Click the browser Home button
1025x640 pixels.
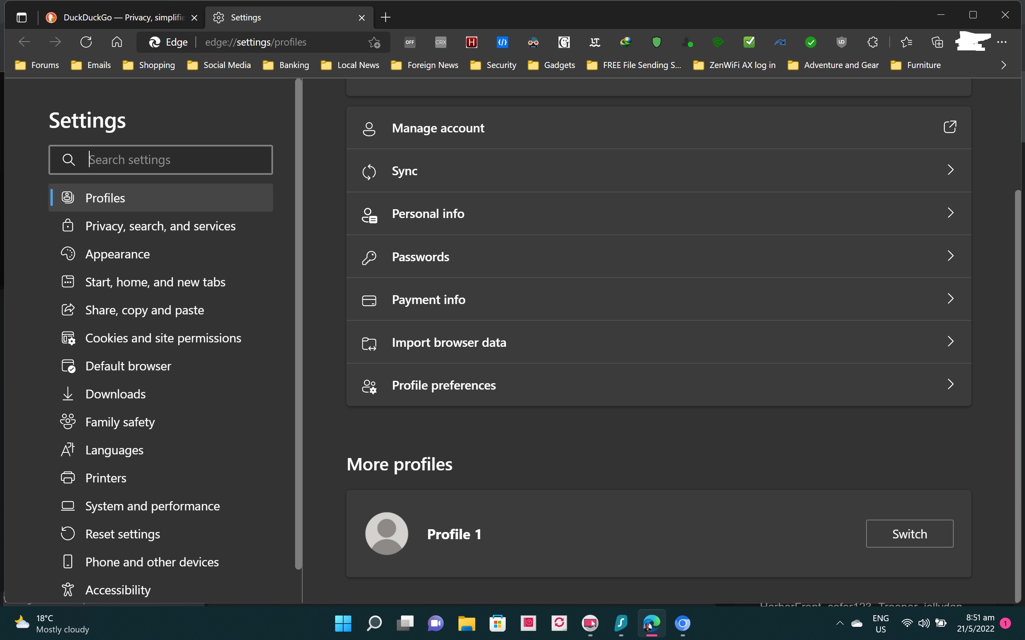[x=117, y=42]
